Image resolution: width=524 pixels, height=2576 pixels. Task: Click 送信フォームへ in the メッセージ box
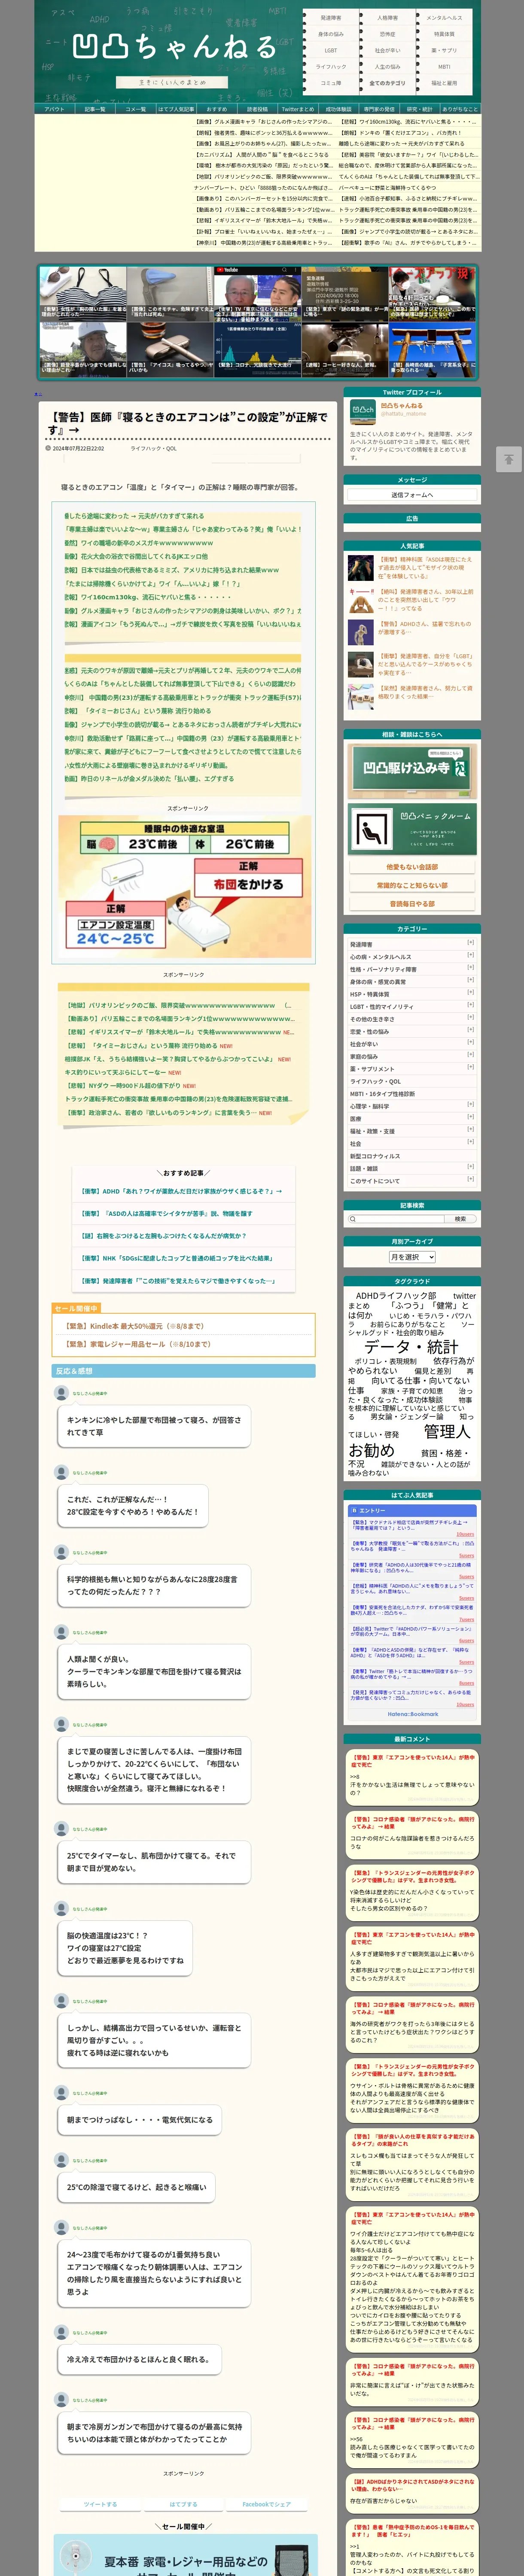coord(412,495)
